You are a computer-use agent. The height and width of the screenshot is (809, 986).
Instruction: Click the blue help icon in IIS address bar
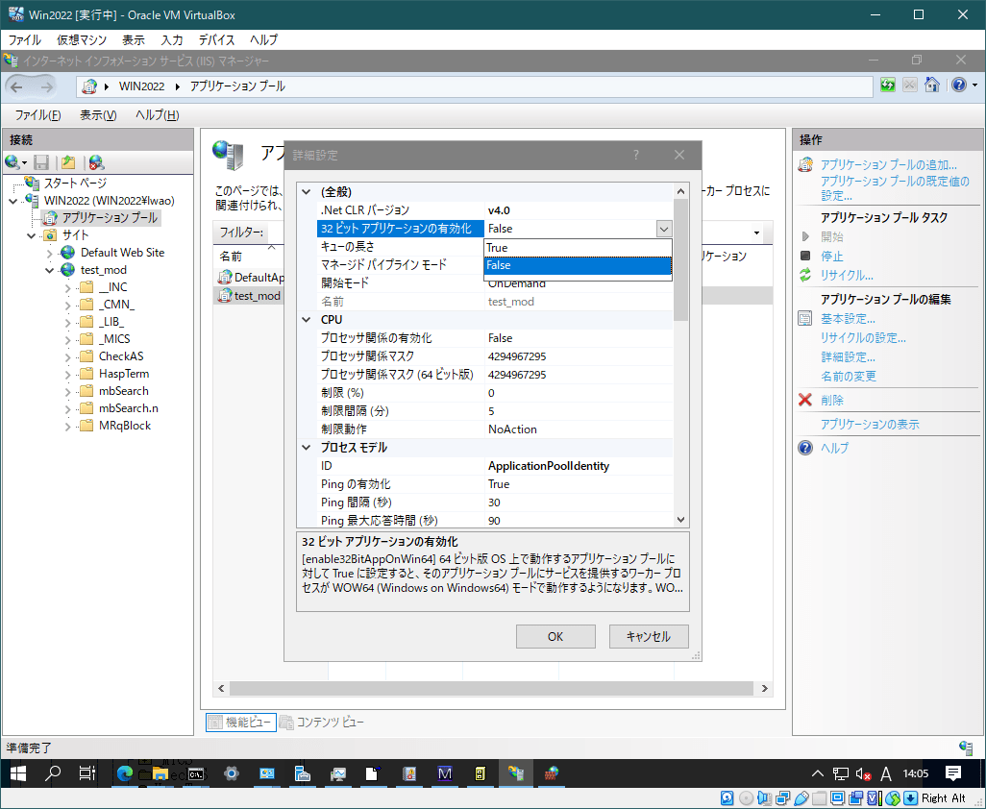958,86
